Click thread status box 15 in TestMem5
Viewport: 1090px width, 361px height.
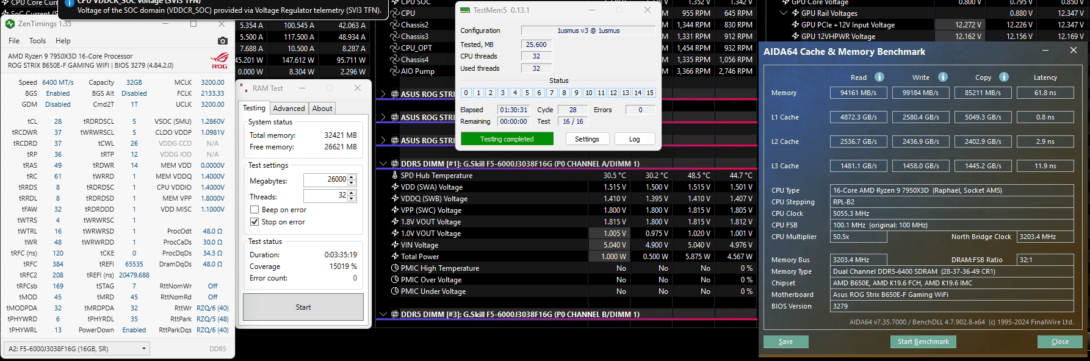click(x=650, y=93)
